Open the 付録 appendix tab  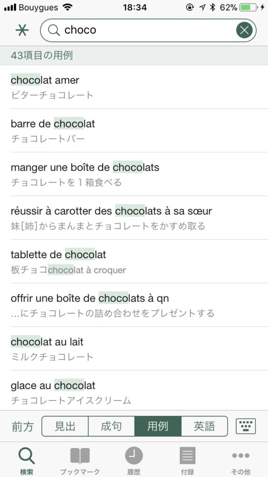click(x=188, y=461)
